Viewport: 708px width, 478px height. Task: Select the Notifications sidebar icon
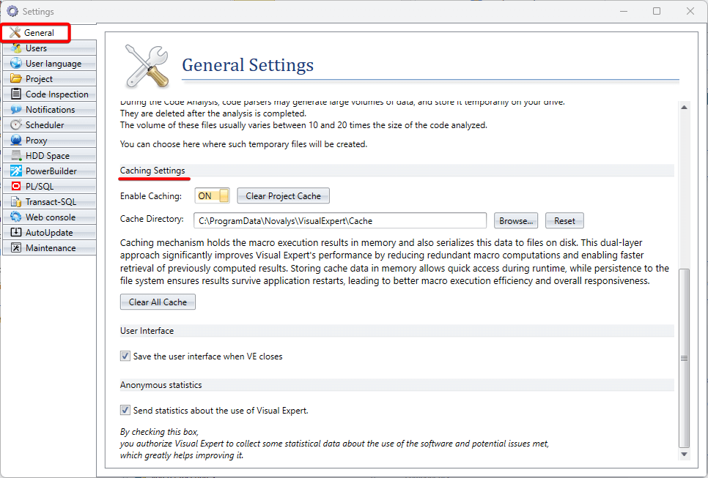17,109
